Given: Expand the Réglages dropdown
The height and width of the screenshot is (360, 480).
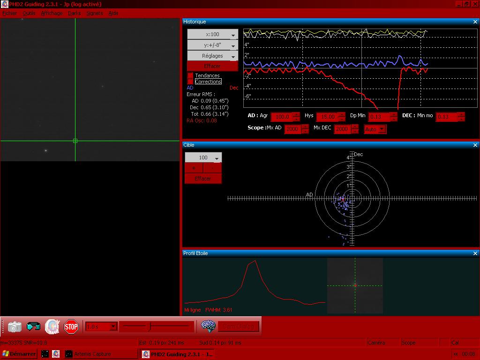Looking at the screenshot, I should click(212, 56).
